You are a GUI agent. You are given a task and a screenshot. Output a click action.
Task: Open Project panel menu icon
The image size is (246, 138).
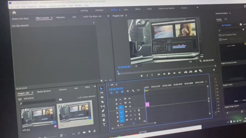[x=32, y=92]
